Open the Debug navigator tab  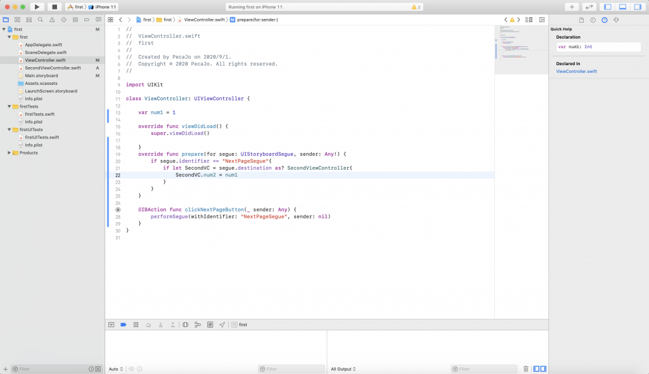pos(75,20)
